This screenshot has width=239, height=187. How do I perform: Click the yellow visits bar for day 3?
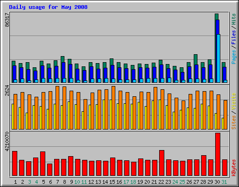(27, 121)
